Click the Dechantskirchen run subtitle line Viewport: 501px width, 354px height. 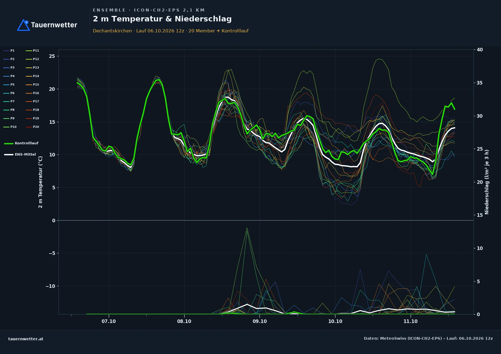[x=171, y=31]
